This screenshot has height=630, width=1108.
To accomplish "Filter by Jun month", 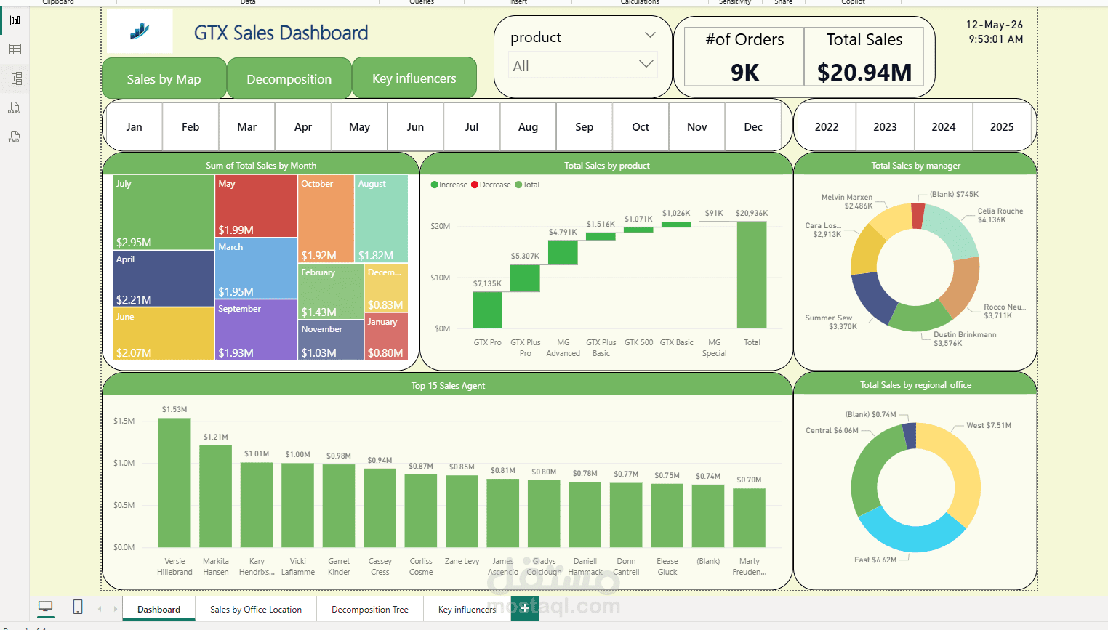I will [x=415, y=126].
